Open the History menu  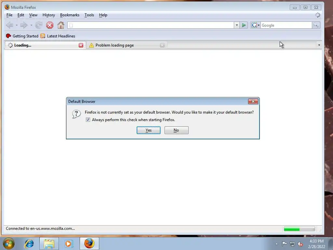(49, 15)
